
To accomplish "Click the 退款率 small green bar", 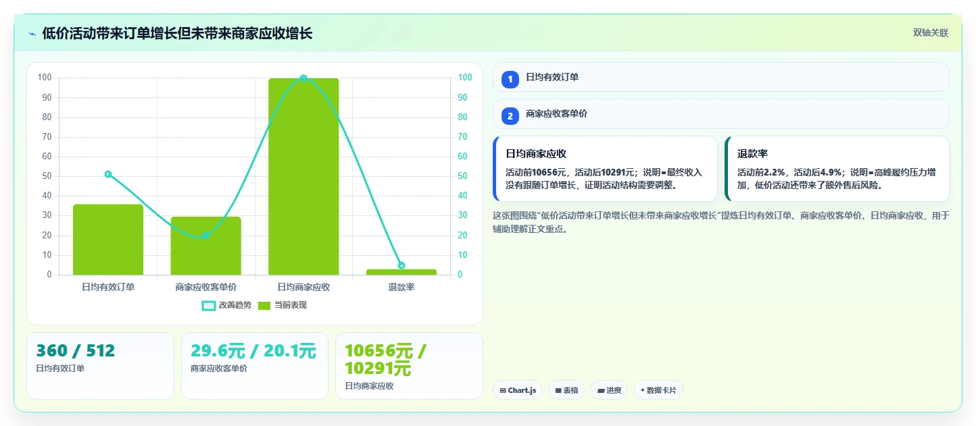I will coord(401,272).
